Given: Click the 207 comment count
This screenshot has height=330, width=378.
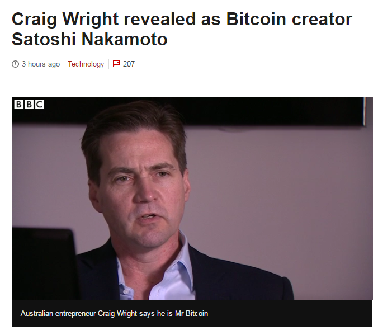Looking at the screenshot, I should point(129,64).
